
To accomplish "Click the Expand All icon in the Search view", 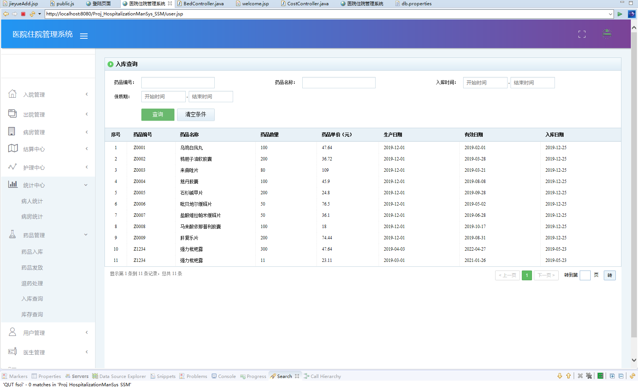I will point(612,376).
